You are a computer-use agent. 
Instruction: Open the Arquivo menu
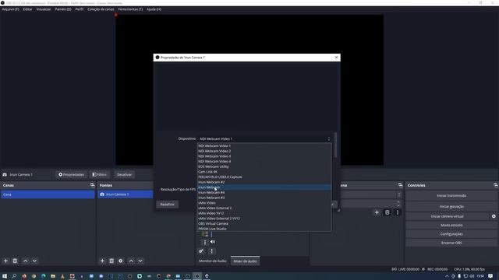pyautogui.click(x=10, y=9)
